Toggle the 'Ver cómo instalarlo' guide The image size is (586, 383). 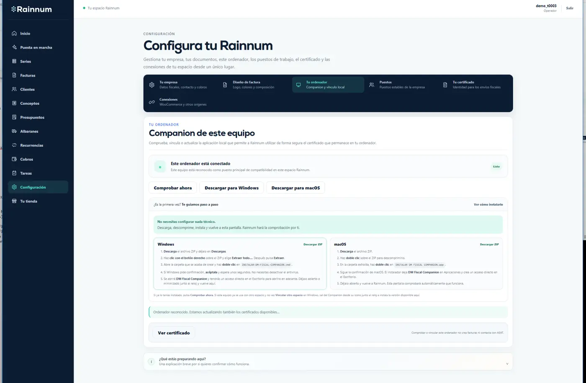488,205
